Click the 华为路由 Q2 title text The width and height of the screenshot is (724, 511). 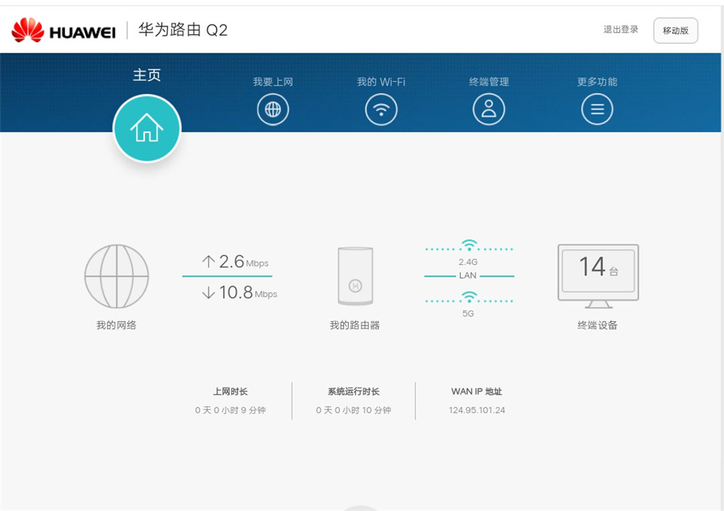pos(183,30)
